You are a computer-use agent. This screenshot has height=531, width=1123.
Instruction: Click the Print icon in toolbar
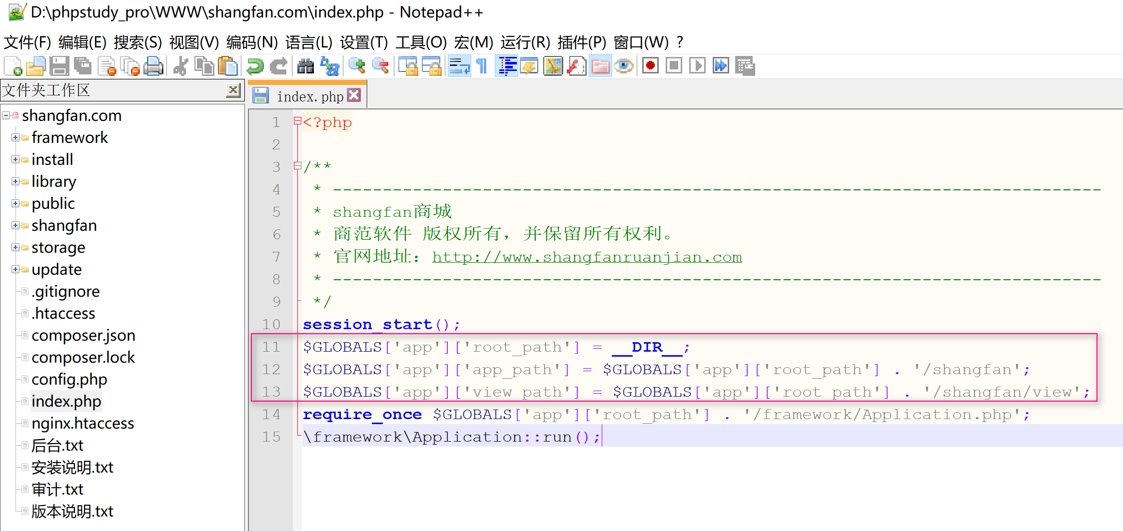(x=153, y=66)
